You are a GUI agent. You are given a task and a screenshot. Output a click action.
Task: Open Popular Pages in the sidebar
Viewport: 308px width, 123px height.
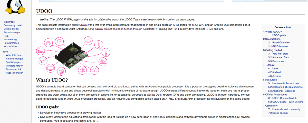(x=11, y=43)
